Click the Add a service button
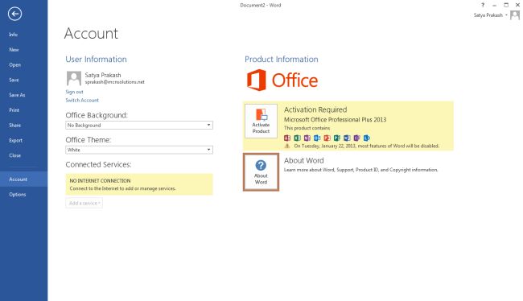523x301 pixels. coord(84,203)
